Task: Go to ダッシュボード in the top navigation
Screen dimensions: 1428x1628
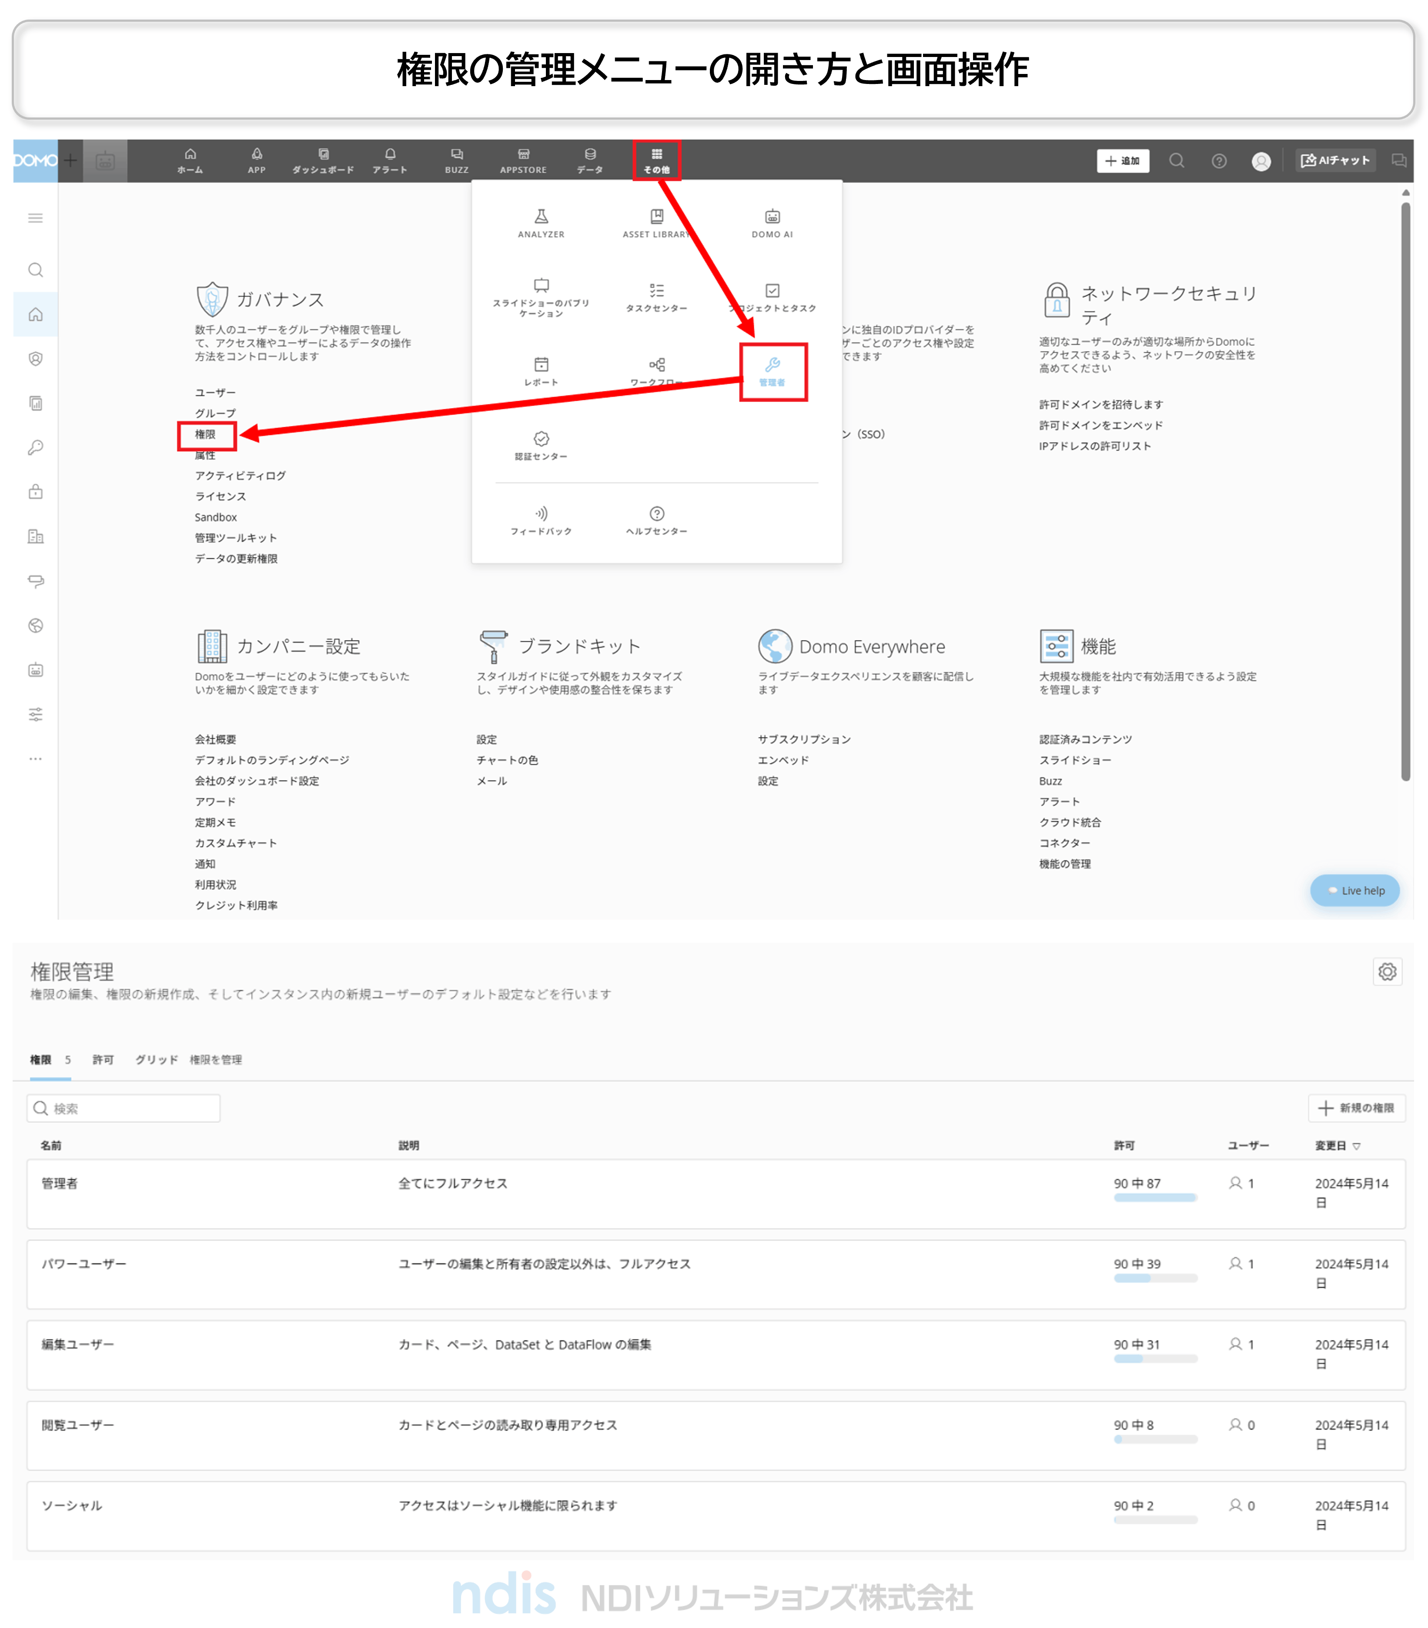Action: [x=323, y=160]
